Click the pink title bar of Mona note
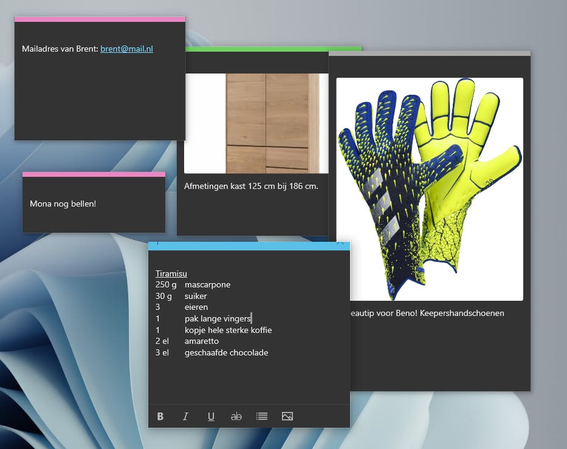Screen dimensions: 567x449 pos(94,174)
